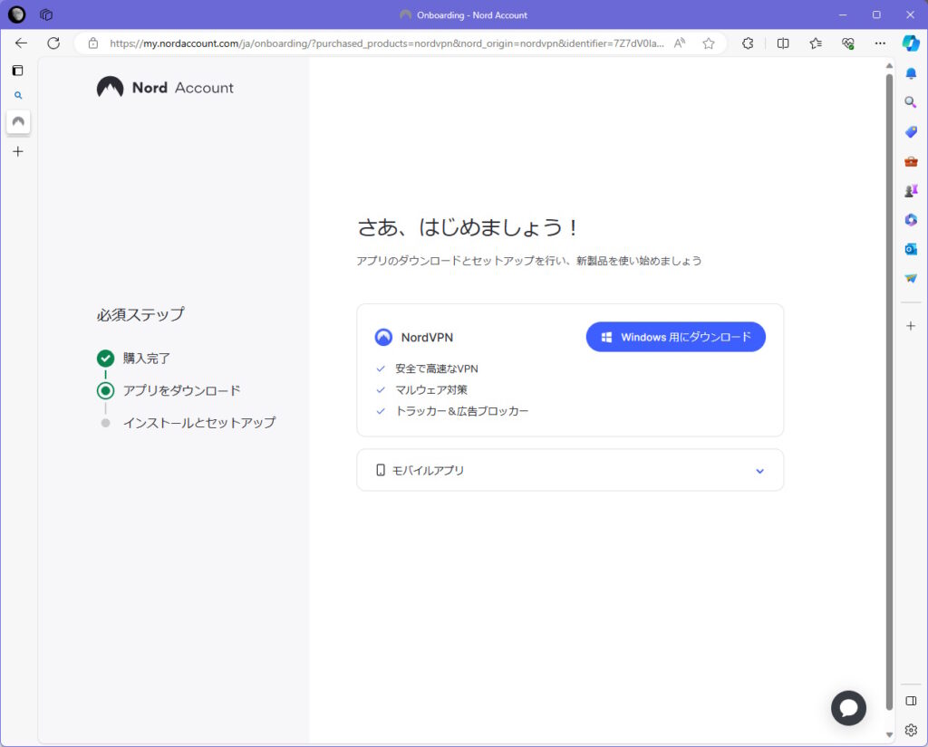Customize sidebar with plus icon

click(x=911, y=326)
